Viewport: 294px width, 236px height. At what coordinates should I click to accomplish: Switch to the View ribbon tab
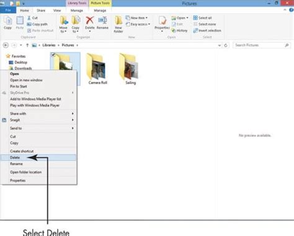pos(57,11)
